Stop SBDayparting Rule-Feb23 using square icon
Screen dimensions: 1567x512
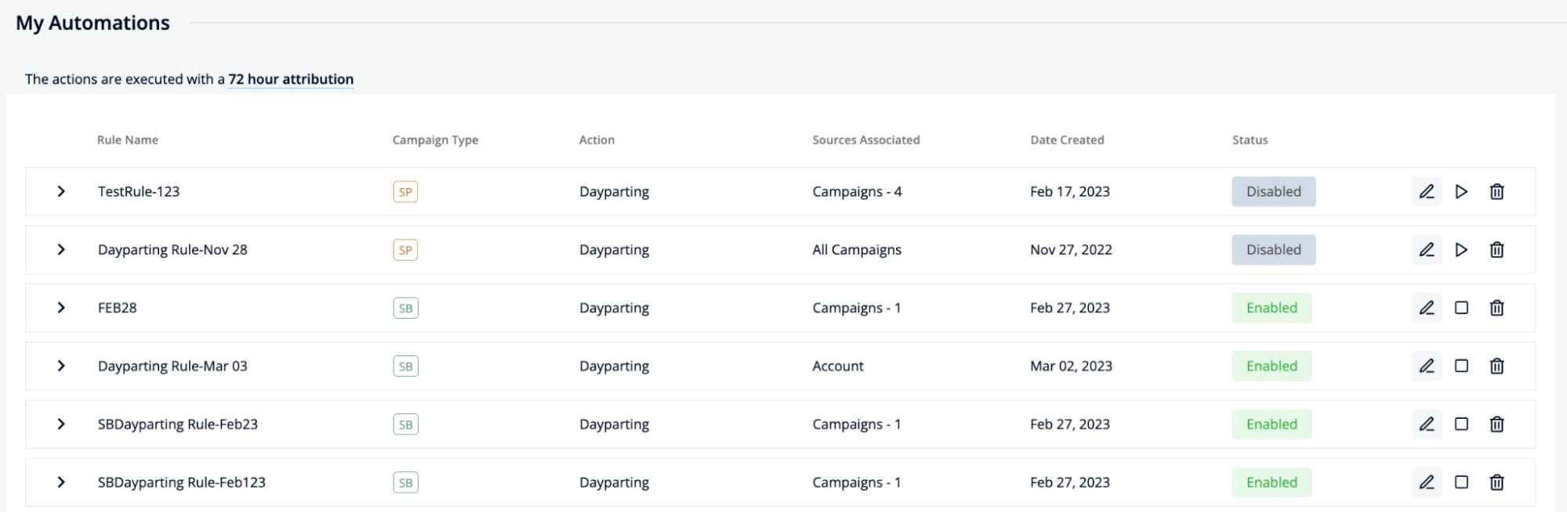coord(1461,424)
